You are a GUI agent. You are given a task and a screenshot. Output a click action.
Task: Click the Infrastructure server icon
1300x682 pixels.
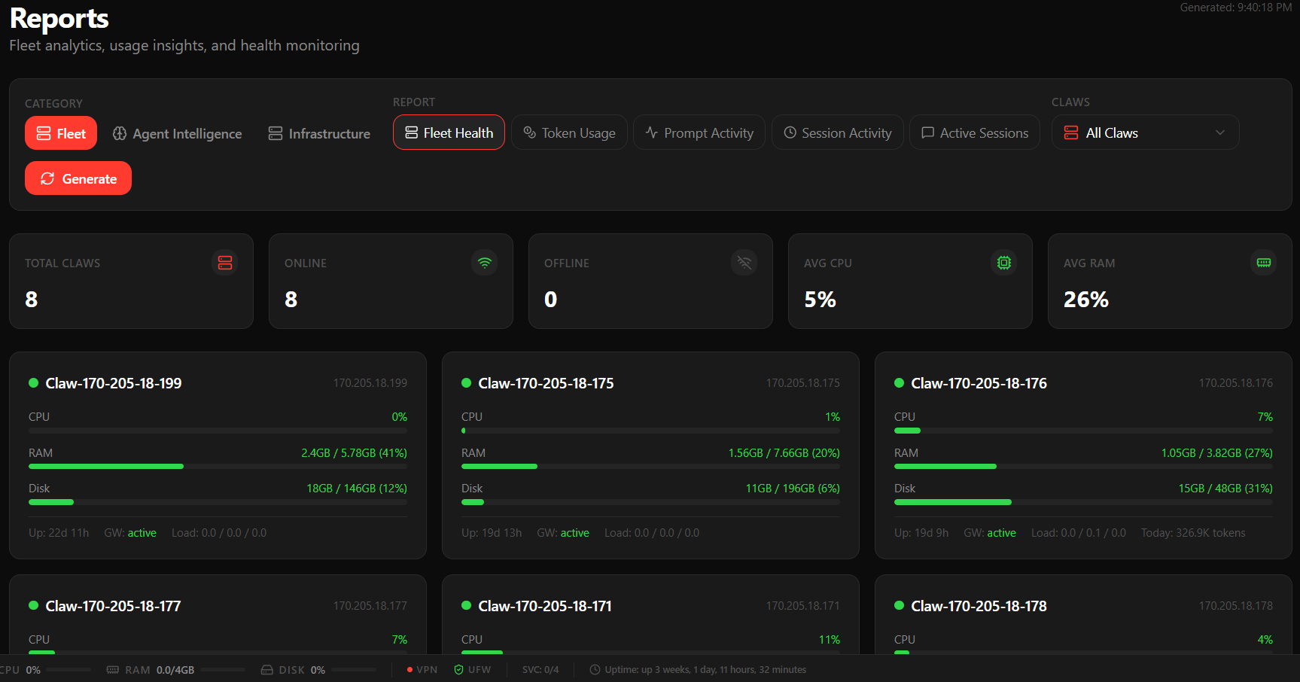276,133
